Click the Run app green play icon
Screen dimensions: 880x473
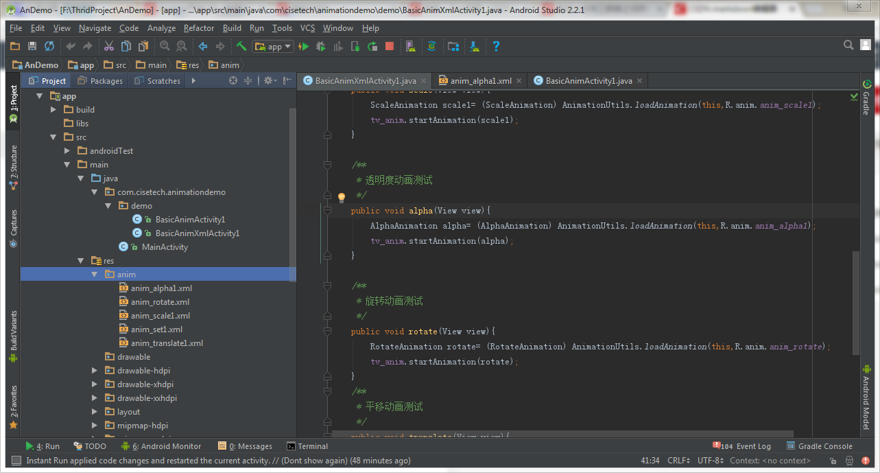click(x=304, y=46)
